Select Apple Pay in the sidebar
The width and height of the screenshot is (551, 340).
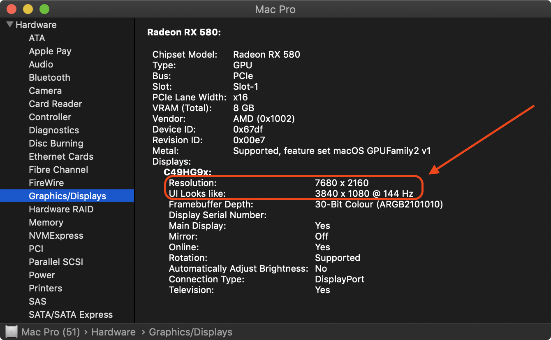(50, 51)
